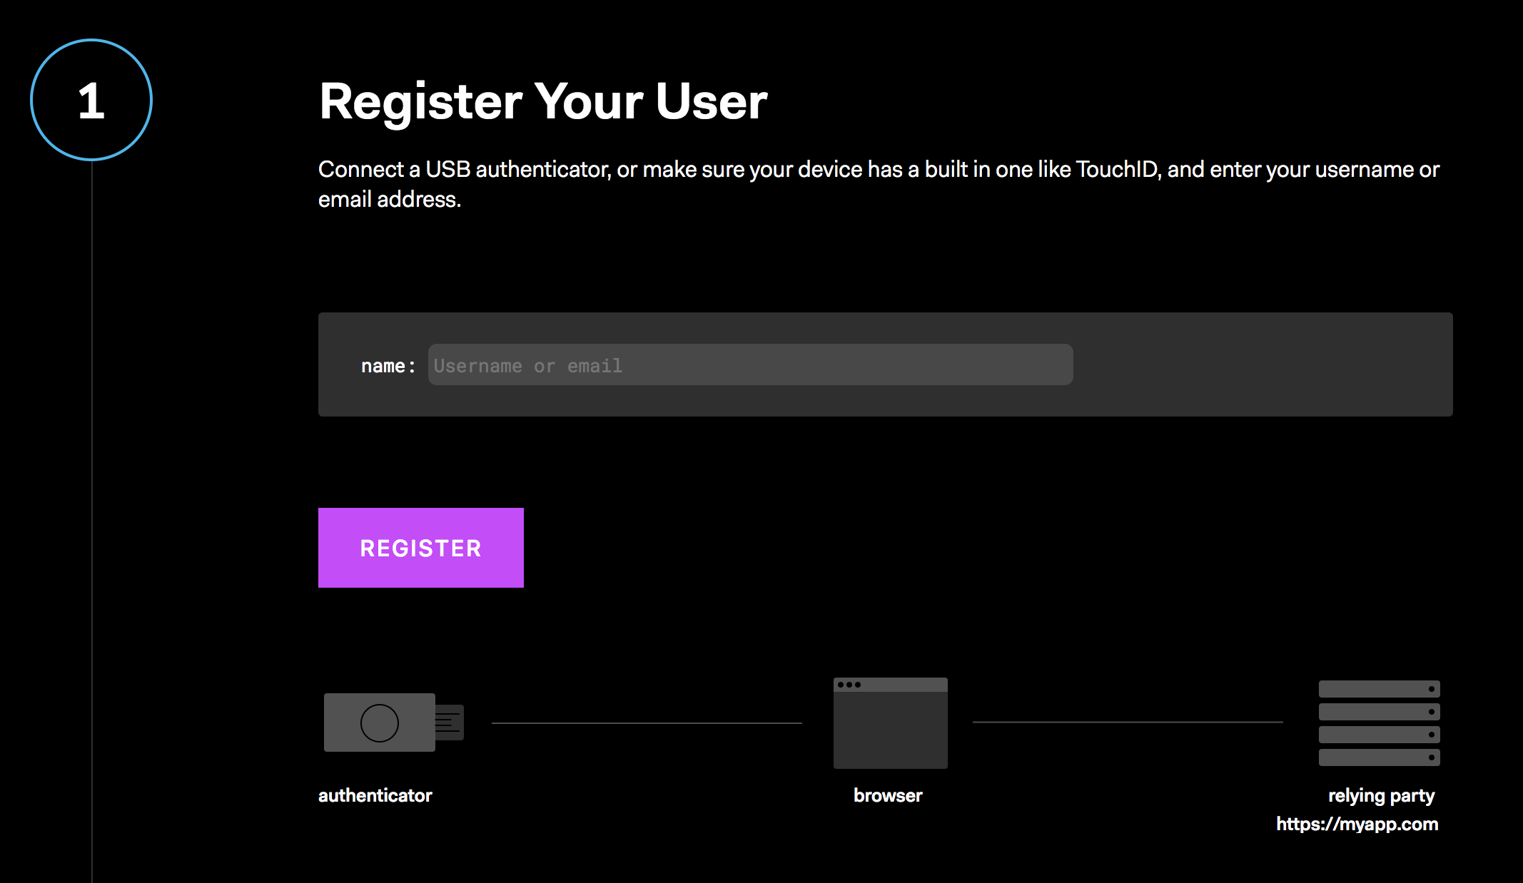1523x883 pixels.
Task: Click the 'browser' caption label
Action: point(888,796)
